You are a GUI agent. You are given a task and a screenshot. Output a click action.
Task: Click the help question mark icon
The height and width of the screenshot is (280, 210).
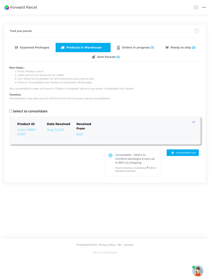pos(197,31)
